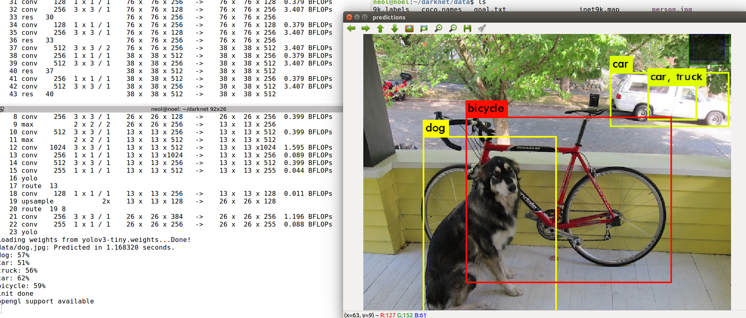Click the 'car: 62%' output line
This screenshot has height=318, width=746.
[15, 278]
